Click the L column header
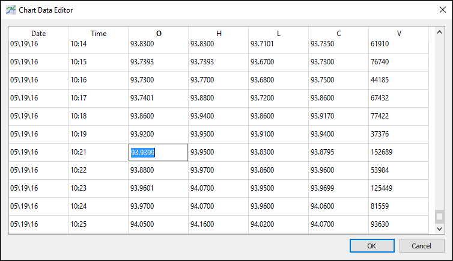453x261 pixels. [279, 34]
